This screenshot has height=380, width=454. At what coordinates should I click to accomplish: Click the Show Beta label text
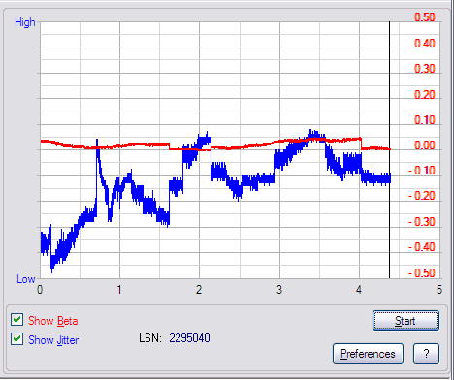(52, 321)
